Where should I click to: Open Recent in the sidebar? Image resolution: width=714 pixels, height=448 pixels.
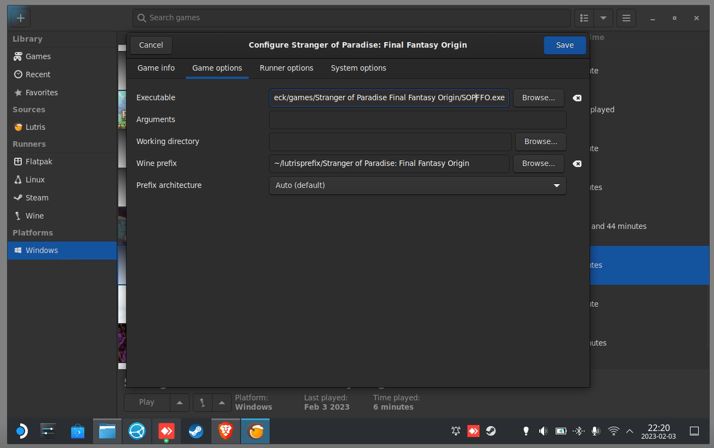62,74
